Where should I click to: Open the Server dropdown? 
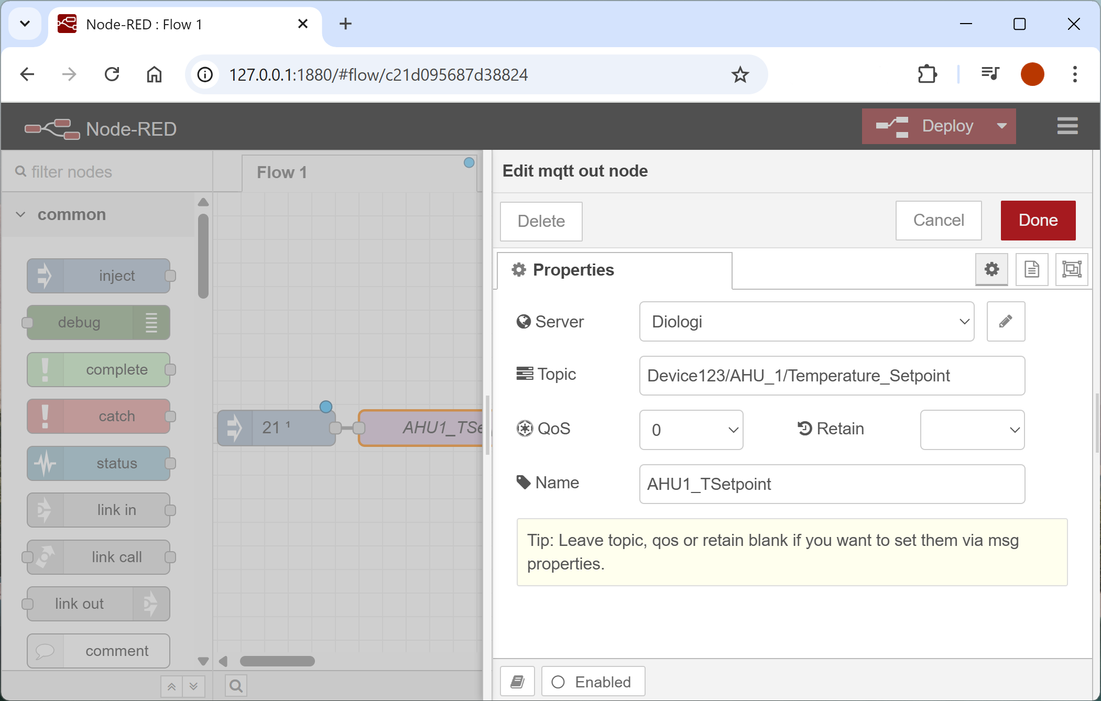tap(806, 321)
